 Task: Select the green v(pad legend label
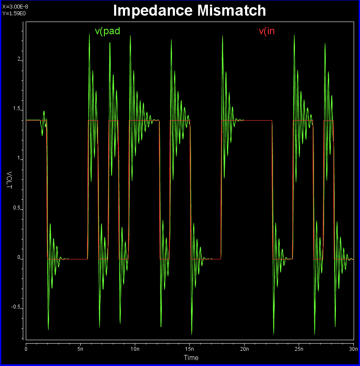107,31
